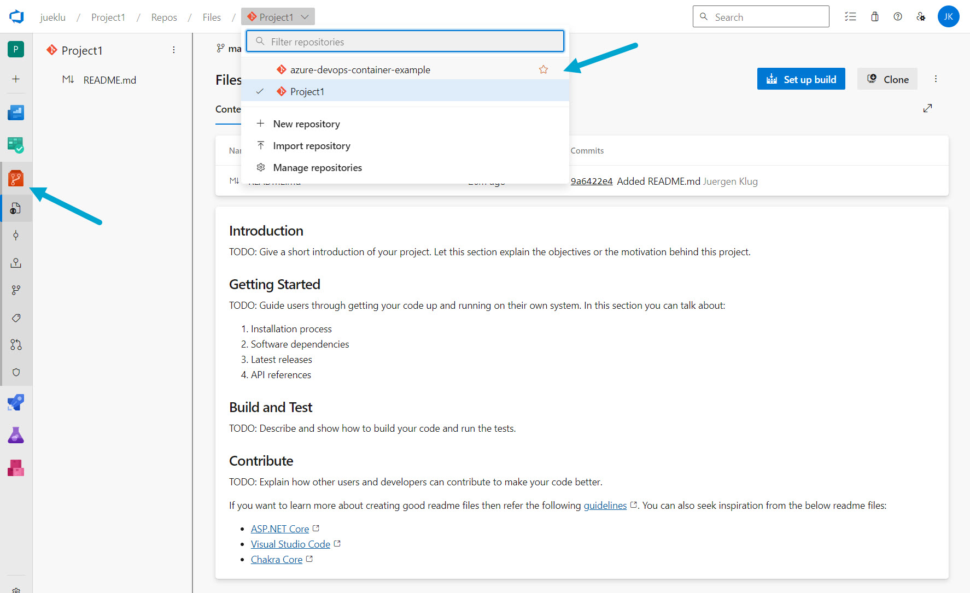Open Test Plans flask icon
This screenshot has width=970, height=593.
click(16, 436)
